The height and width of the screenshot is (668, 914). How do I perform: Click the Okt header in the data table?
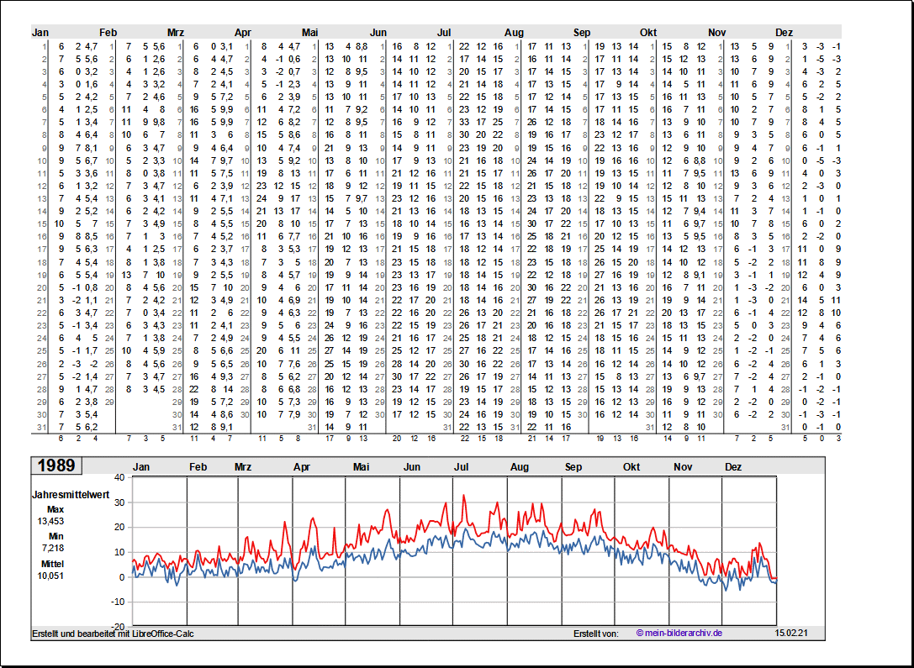coord(648,33)
